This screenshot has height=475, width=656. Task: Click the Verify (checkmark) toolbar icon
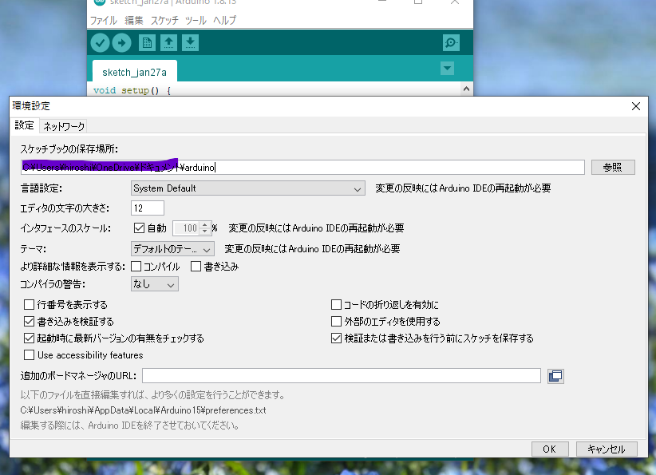(x=100, y=42)
